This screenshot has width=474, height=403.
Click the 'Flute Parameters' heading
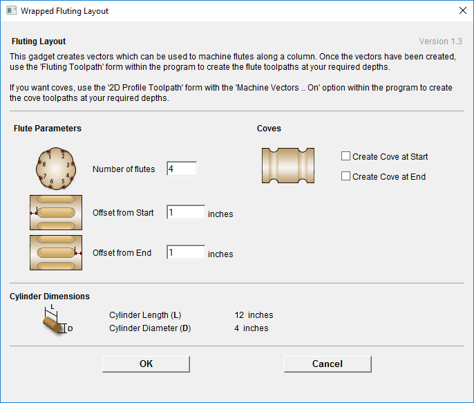click(x=48, y=129)
